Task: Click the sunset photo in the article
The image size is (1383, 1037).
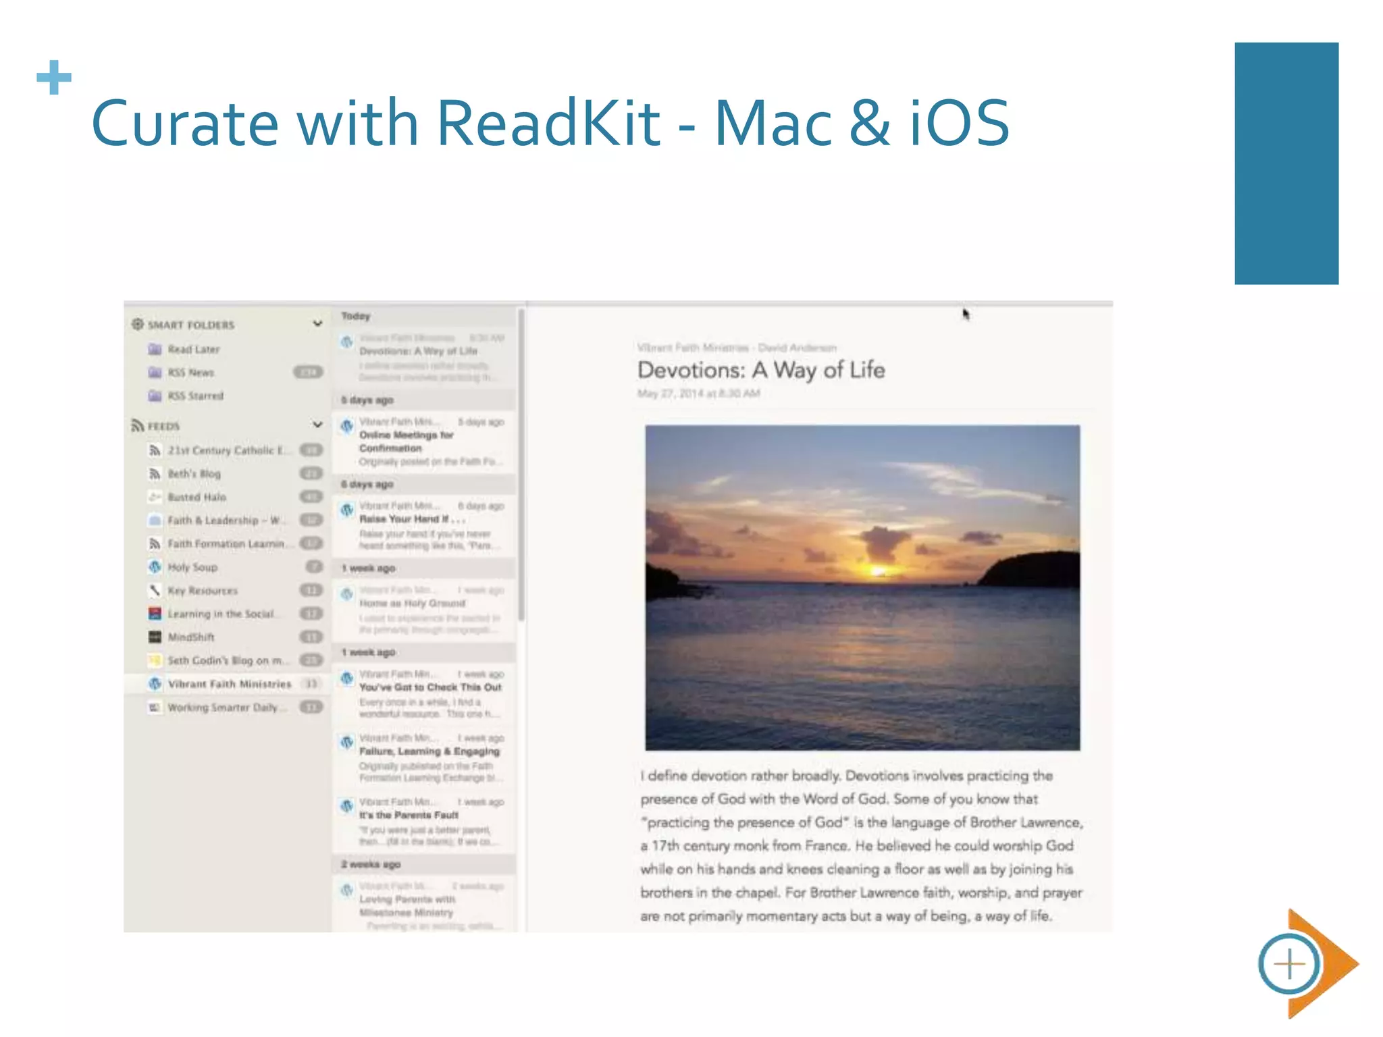Action: pos(862,587)
